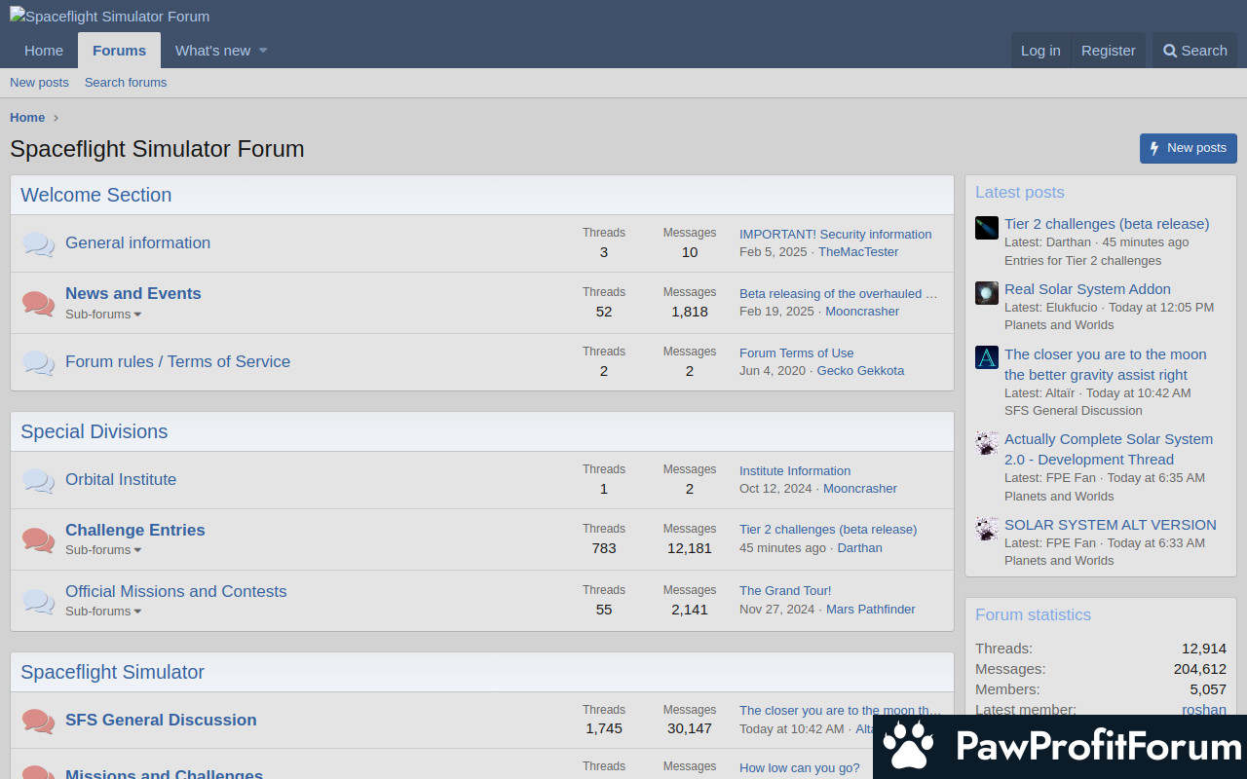This screenshot has height=779, width=1247.
Task: View Darthan profile in Challenge Entries row
Action: tap(859, 548)
